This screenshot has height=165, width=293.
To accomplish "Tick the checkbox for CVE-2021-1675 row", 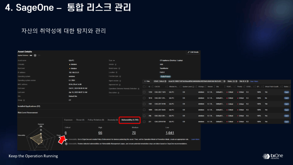I will pos(144,92).
